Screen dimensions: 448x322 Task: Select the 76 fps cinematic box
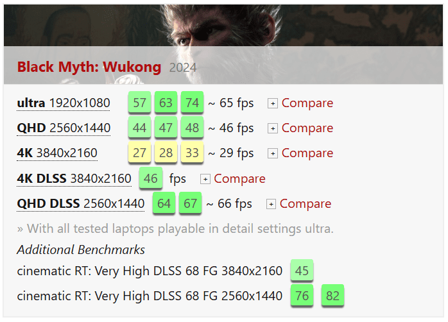[302, 296]
